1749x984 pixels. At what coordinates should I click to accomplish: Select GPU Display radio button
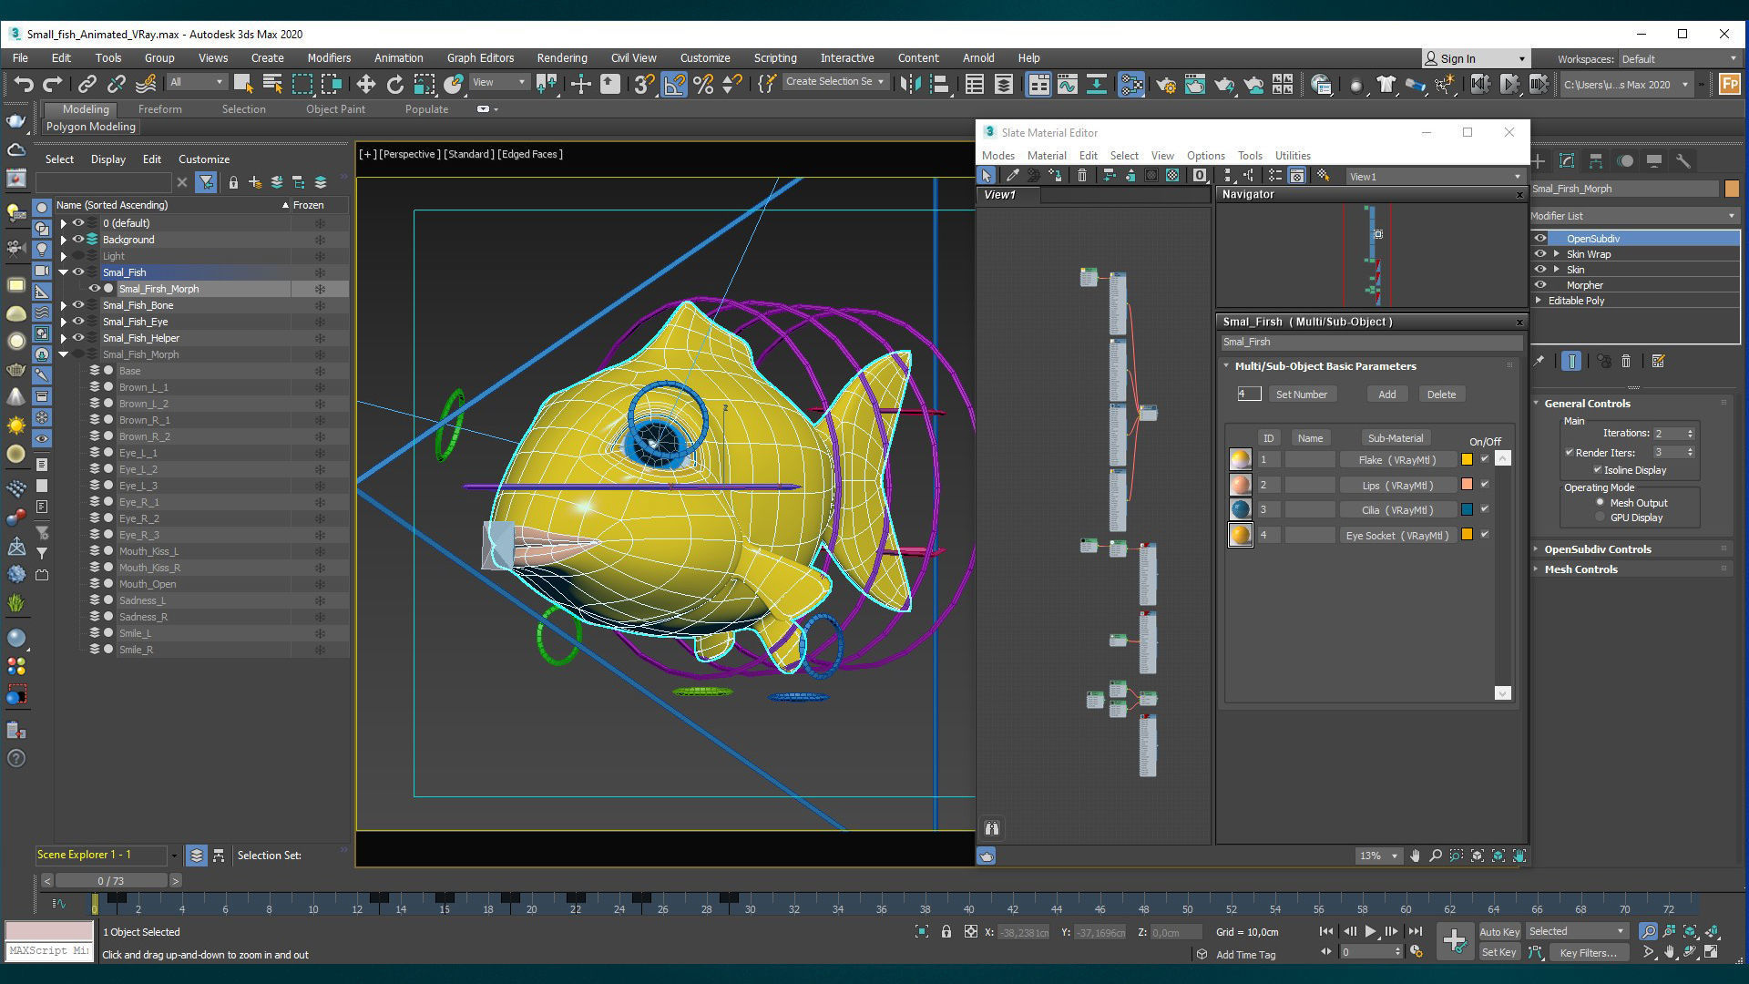(x=1601, y=518)
